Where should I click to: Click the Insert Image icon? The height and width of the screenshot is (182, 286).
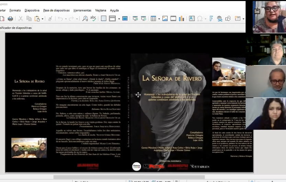point(165,19)
